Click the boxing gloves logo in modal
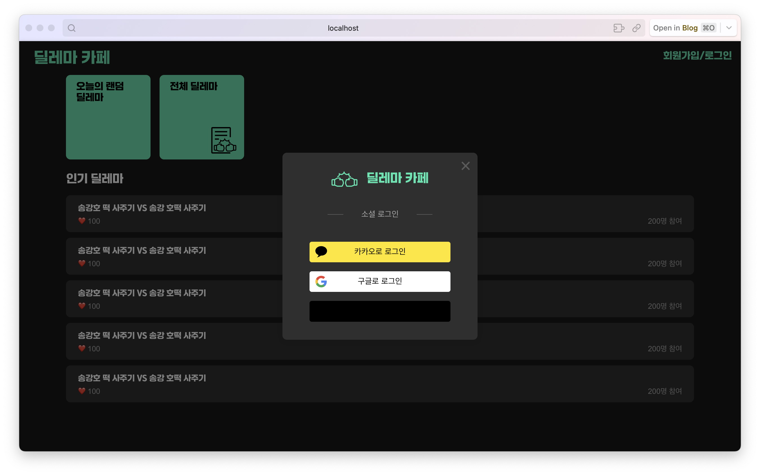760x475 pixels. coord(344,179)
